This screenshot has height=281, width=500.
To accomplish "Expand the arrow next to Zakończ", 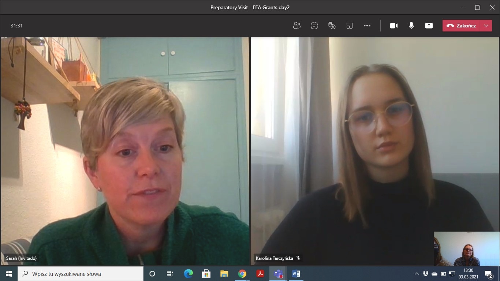I will [486, 26].
